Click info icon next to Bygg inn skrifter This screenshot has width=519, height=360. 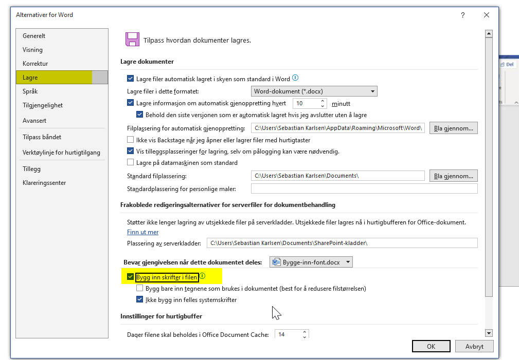tap(202, 276)
